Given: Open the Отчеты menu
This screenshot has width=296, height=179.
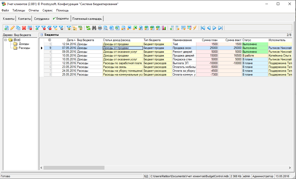Looking at the screenshot, I should coord(34,10).
